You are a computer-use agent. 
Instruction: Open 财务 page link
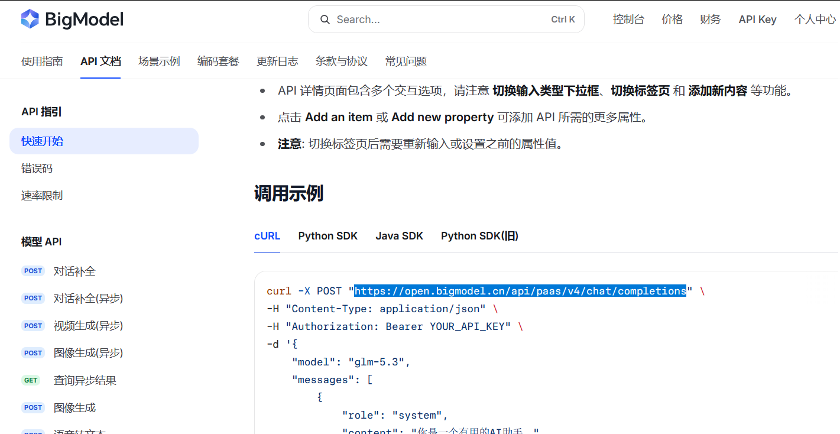click(x=711, y=20)
